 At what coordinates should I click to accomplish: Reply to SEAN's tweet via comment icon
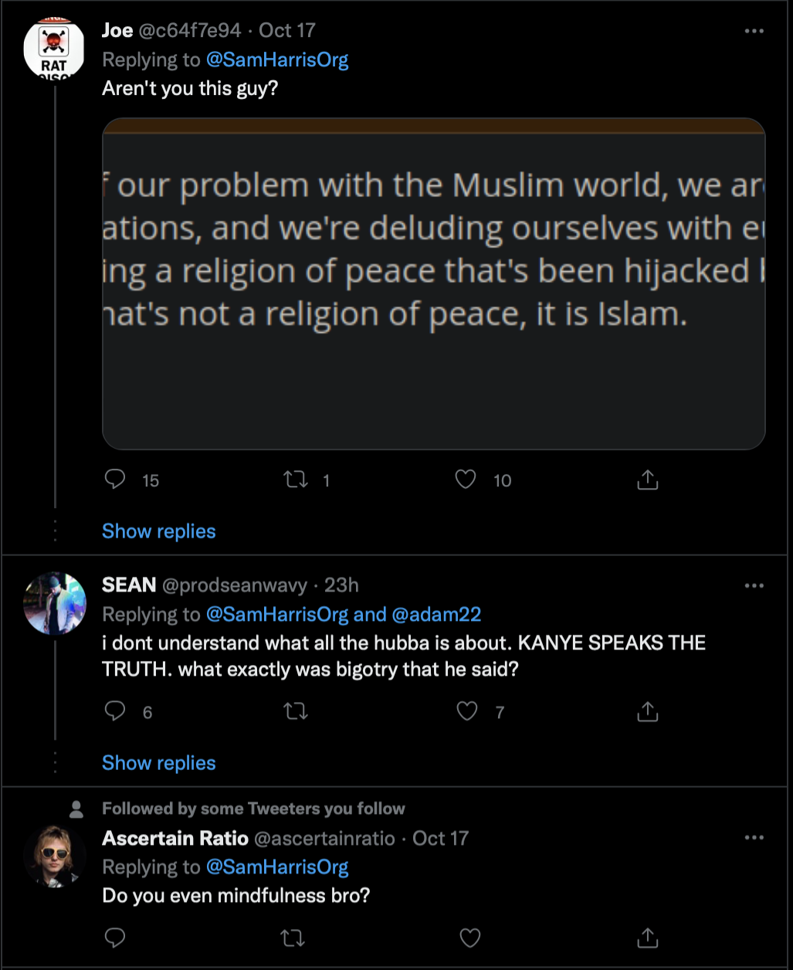coord(115,711)
